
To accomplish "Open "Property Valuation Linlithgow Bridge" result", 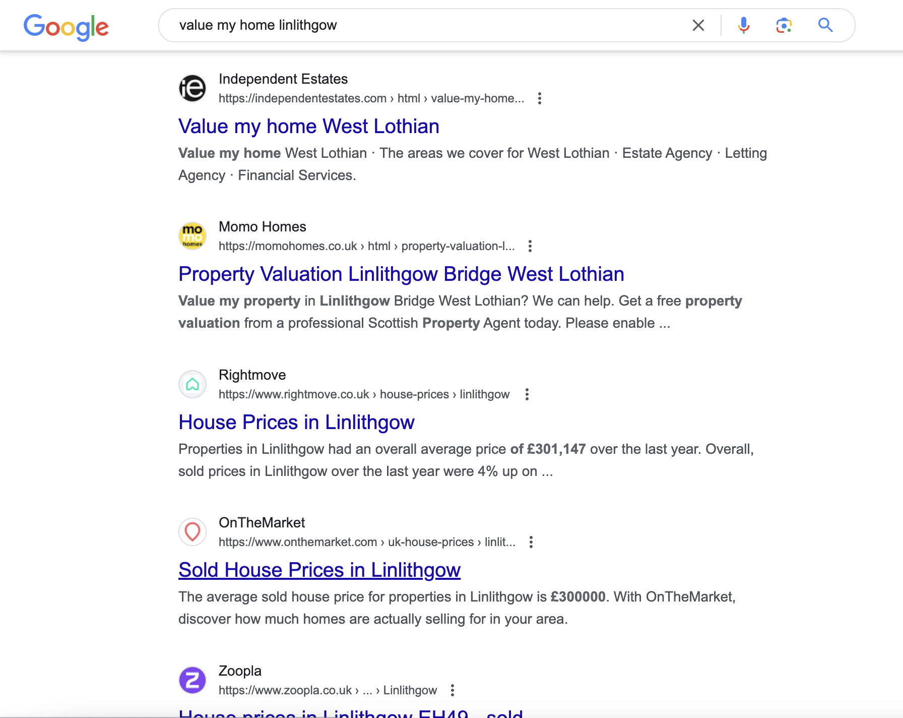I will pos(401,274).
